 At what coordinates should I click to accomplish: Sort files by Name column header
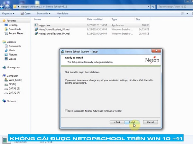click(38, 19)
